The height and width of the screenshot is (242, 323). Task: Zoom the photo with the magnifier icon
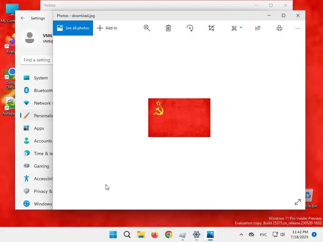click(147, 28)
